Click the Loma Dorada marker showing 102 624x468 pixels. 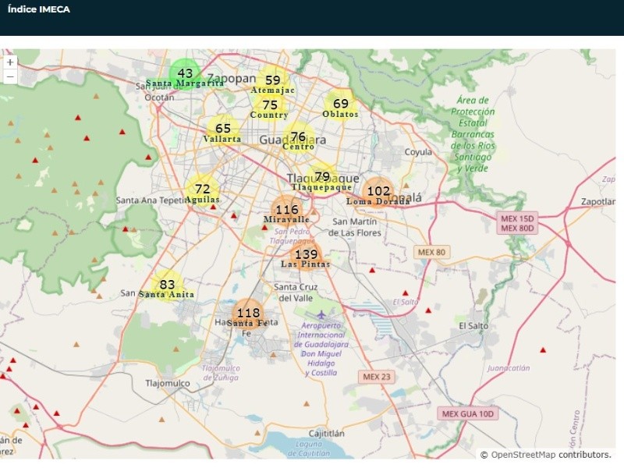(378, 191)
